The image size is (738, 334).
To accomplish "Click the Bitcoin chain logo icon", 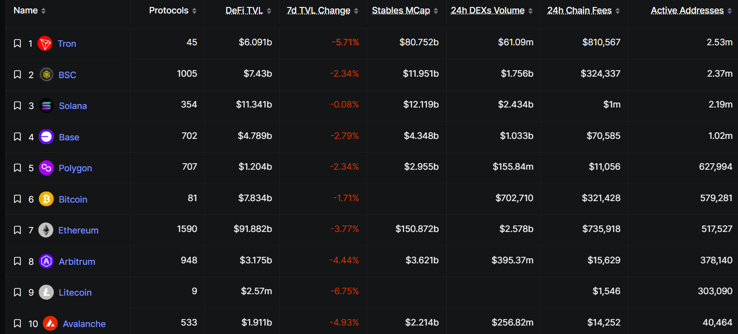I will (x=46, y=199).
